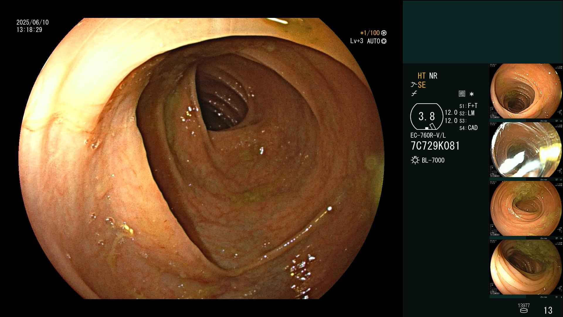Click the 13977 remaining capacity count
Image resolution: width=563 pixels, height=317 pixels.
[524, 306]
